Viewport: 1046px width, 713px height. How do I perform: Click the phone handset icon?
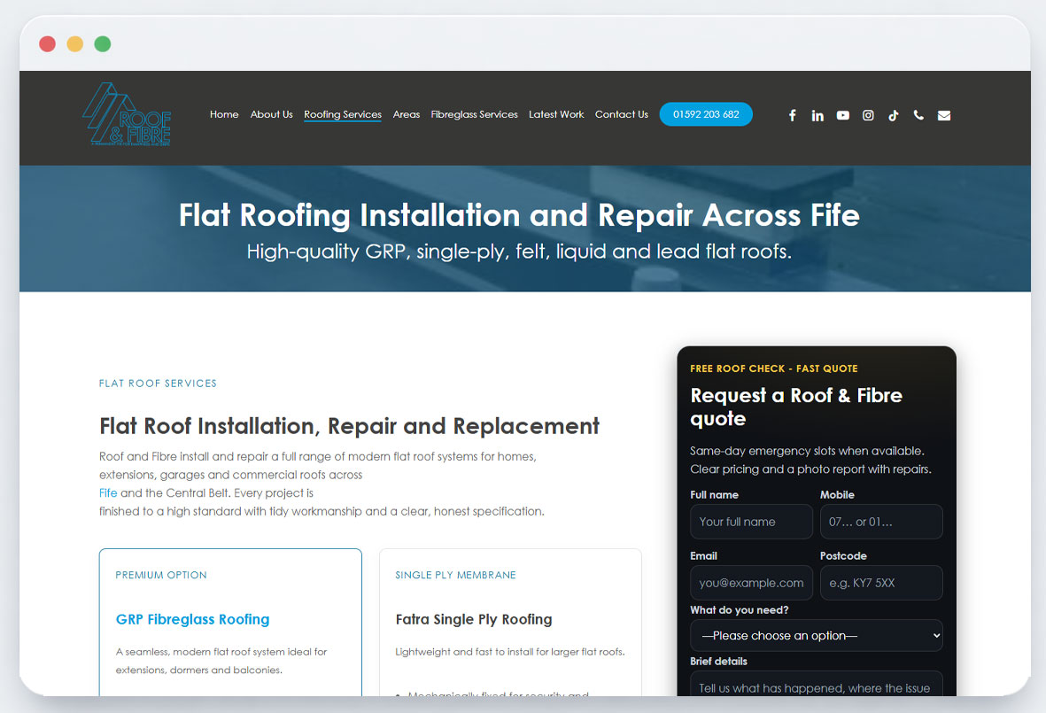pos(918,115)
